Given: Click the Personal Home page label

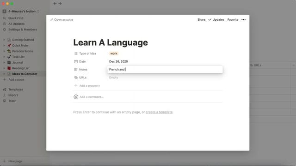Looking at the screenshot, I should click(23, 51).
